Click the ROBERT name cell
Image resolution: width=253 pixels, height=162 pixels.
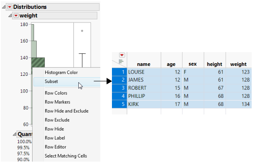(144, 88)
